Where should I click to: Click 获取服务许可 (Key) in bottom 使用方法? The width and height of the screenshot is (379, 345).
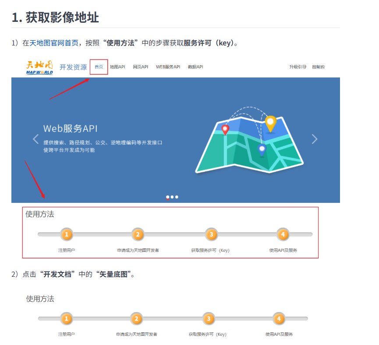click(x=208, y=334)
